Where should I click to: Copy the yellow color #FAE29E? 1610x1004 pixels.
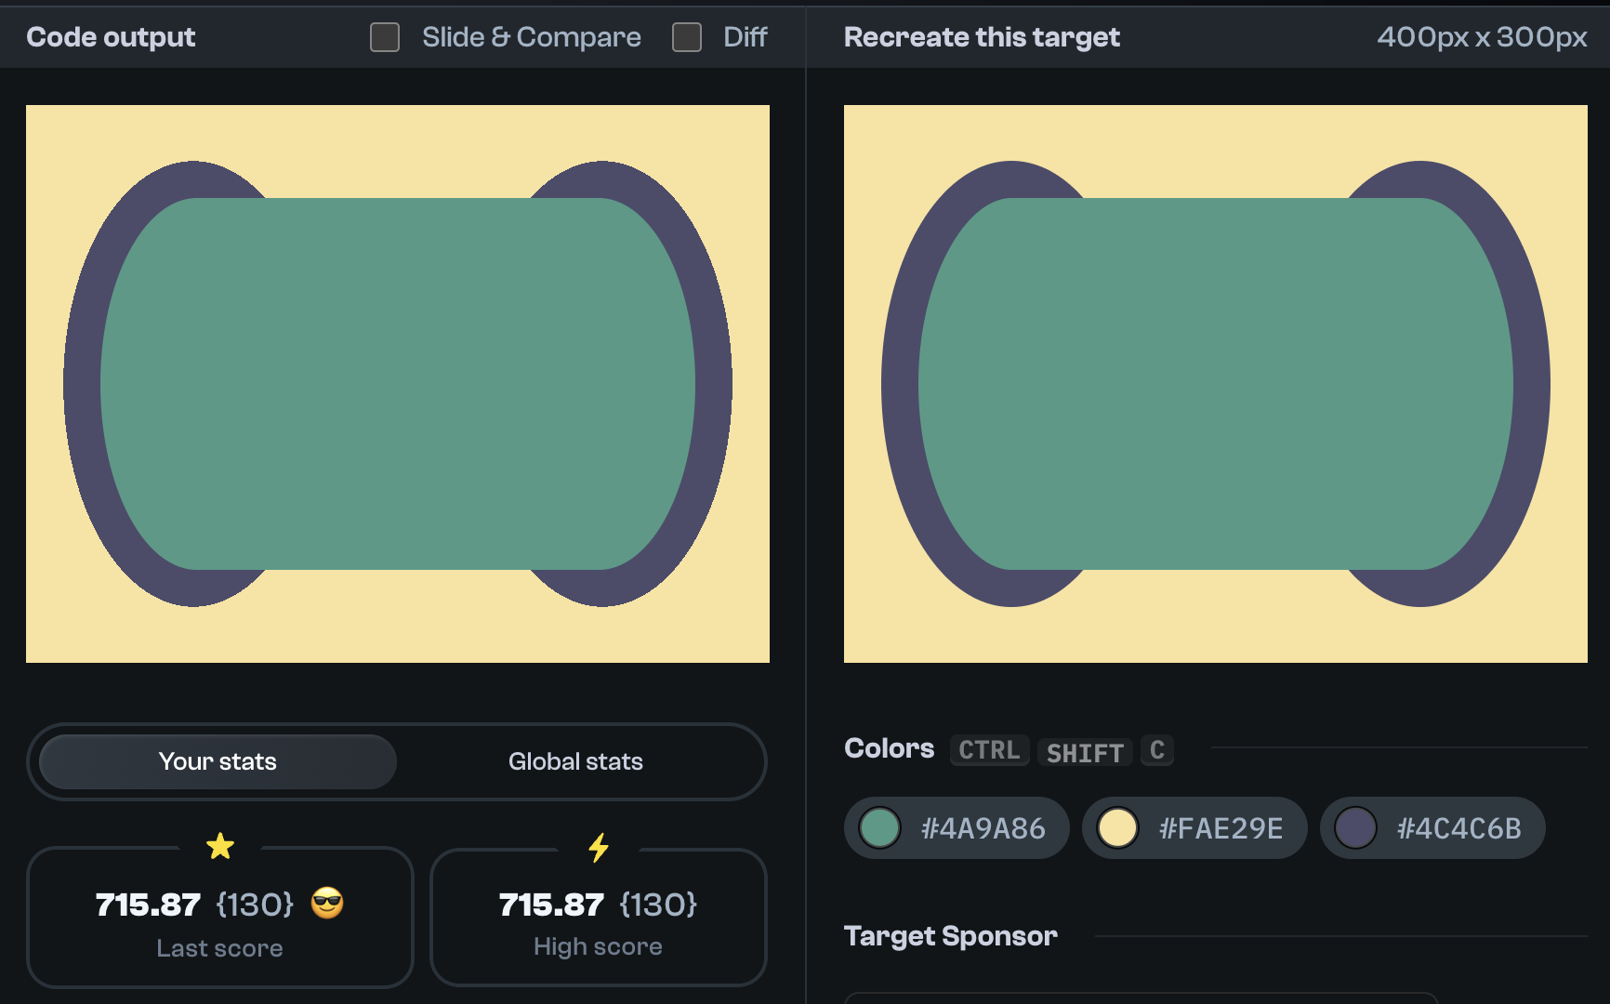[1194, 827]
